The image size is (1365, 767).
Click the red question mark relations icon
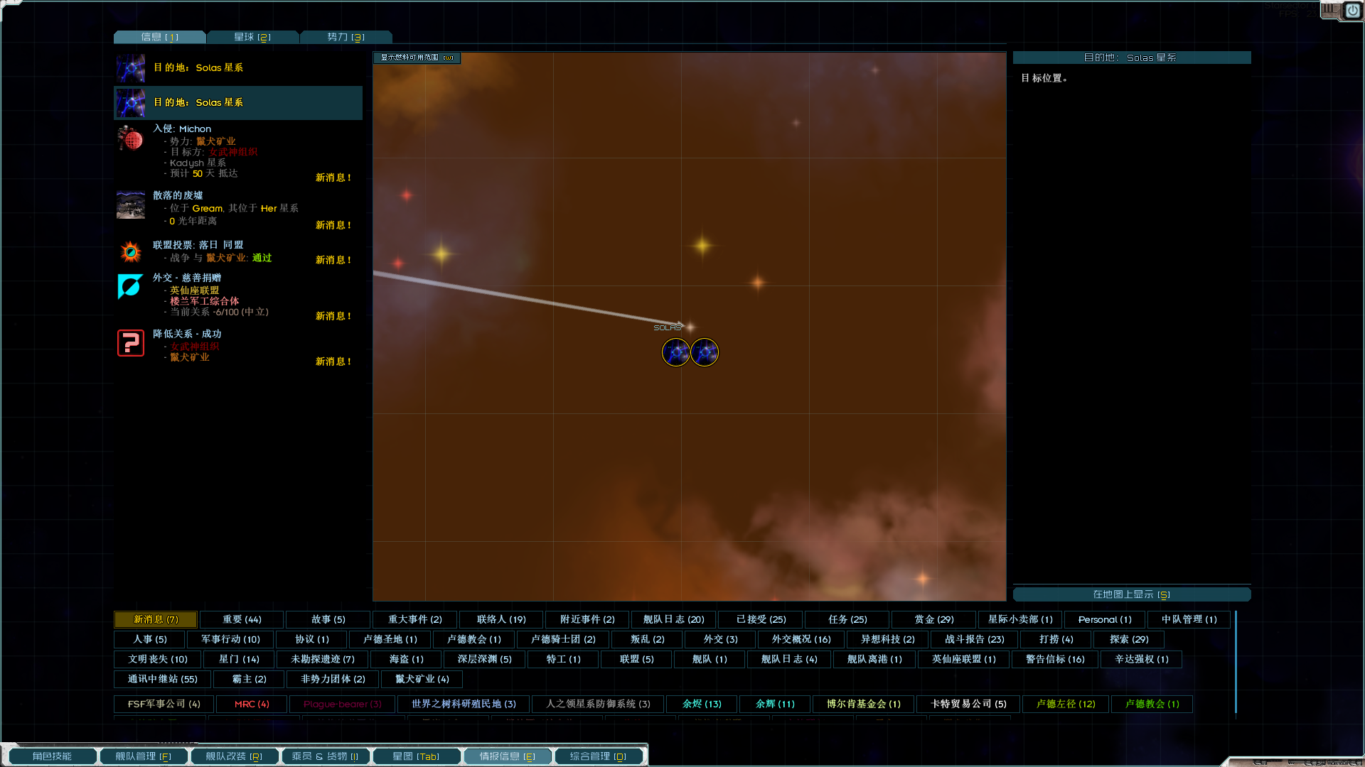[x=131, y=343]
